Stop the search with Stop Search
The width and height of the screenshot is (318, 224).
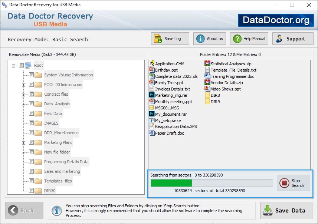pyautogui.click(x=293, y=183)
